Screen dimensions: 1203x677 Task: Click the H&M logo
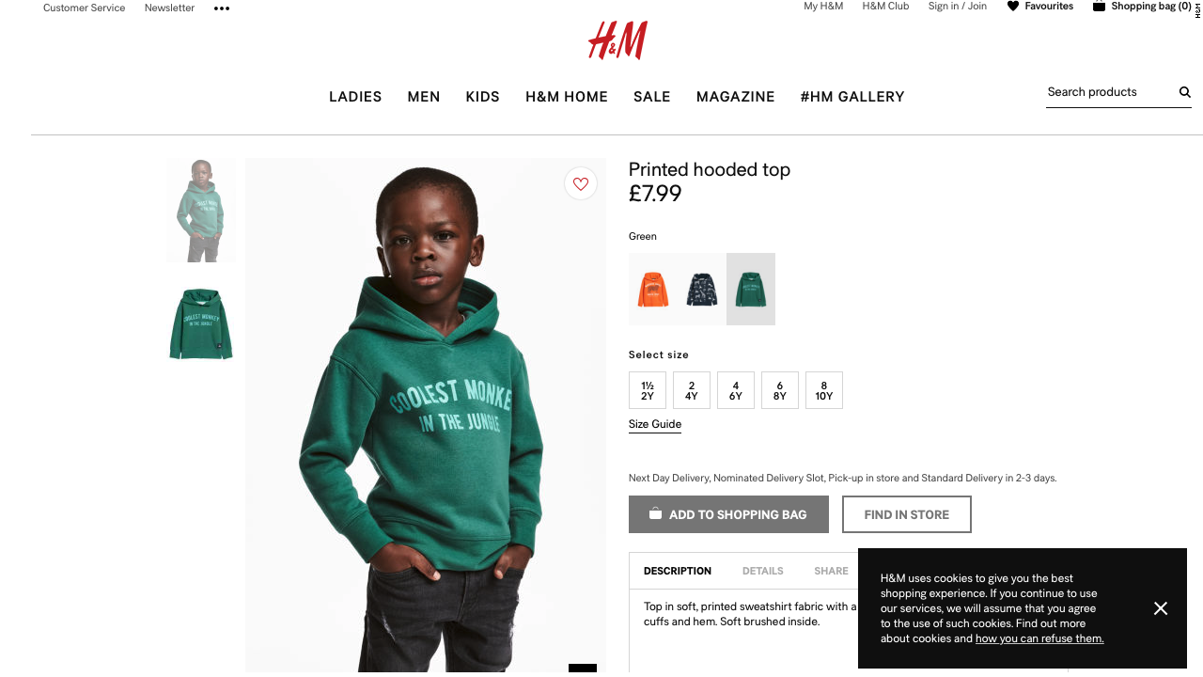coord(617,41)
